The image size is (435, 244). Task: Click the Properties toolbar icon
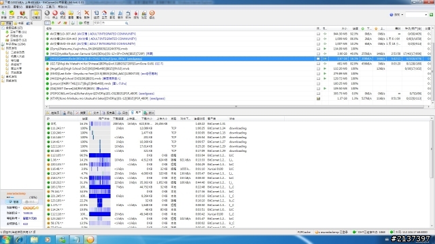tap(79, 14)
